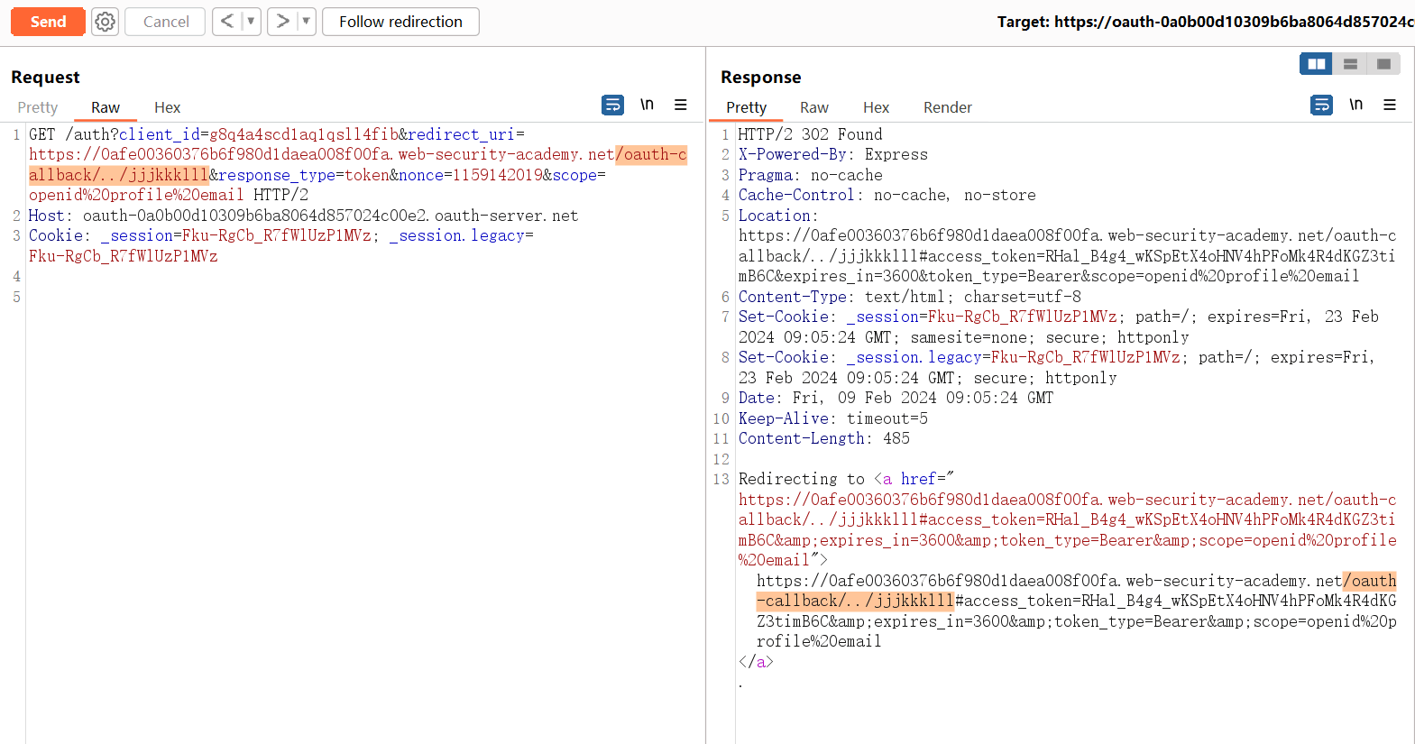Open Request panel hamburger options menu
The width and height of the screenshot is (1415, 744).
coord(681,106)
